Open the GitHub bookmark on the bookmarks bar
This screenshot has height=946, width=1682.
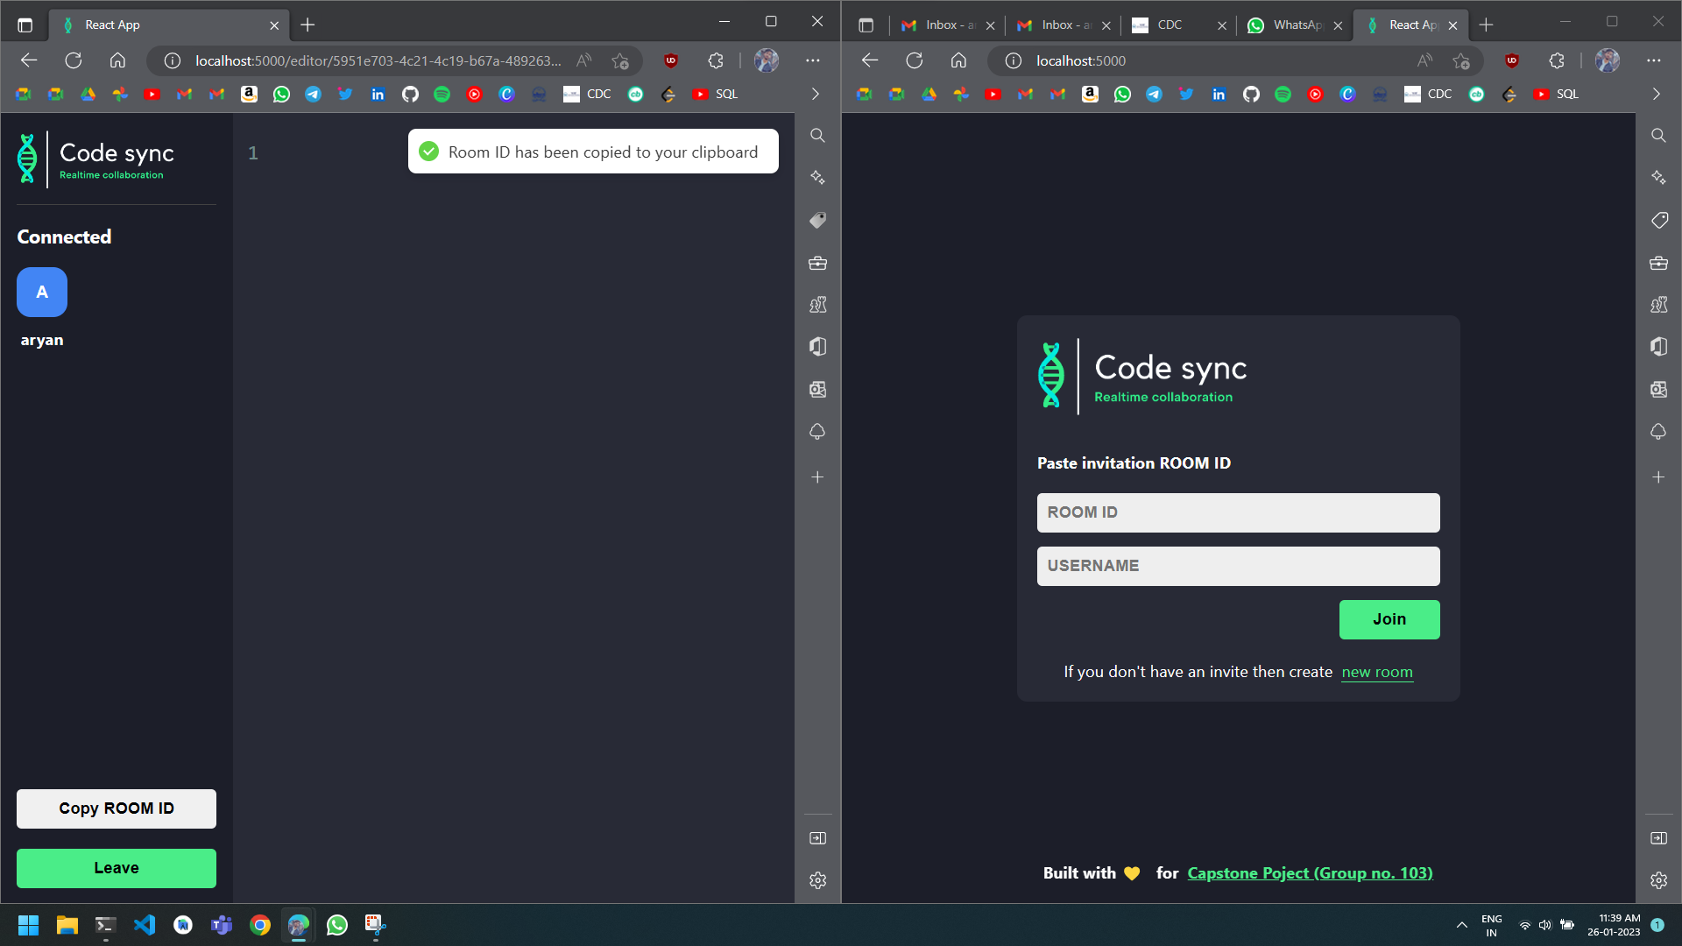[410, 94]
